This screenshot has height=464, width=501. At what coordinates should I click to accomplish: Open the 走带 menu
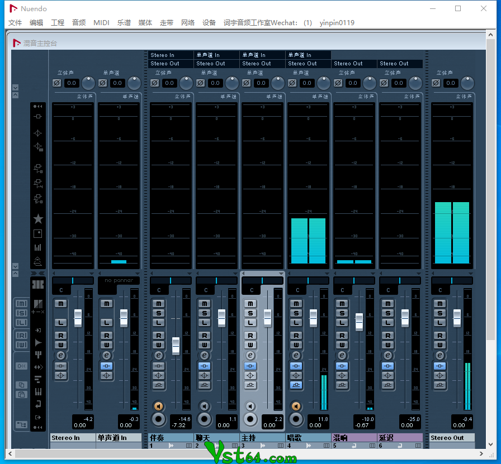coord(167,23)
